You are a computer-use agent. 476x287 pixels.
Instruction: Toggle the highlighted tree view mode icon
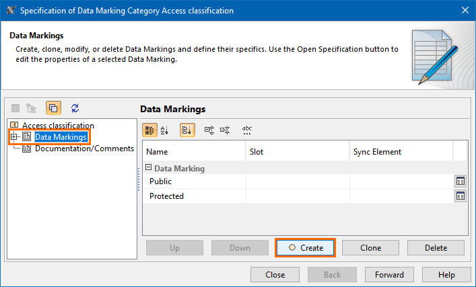[53, 108]
